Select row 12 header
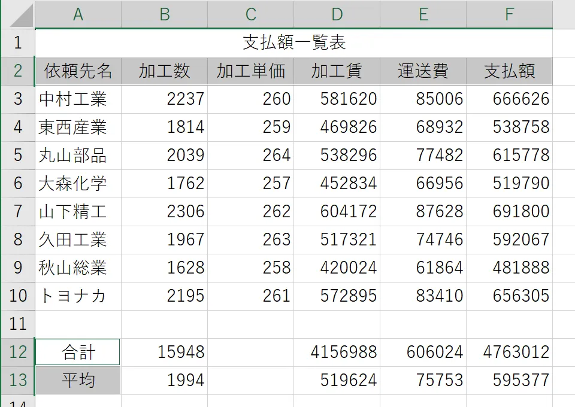The height and width of the screenshot is (407, 575). [x=19, y=353]
